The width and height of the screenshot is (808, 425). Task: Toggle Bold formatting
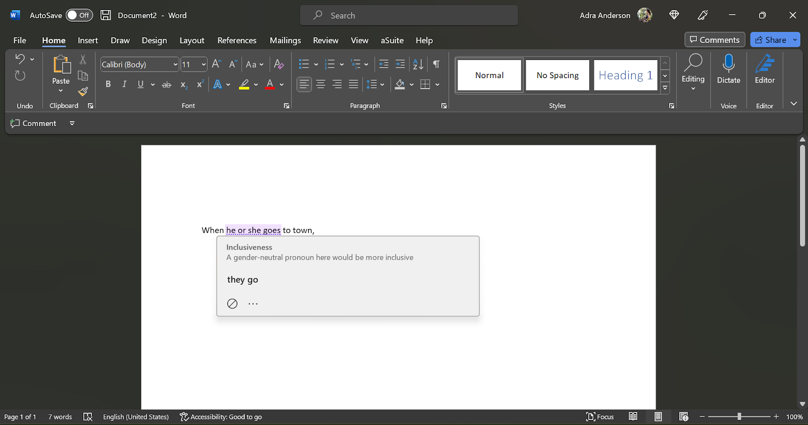pyautogui.click(x=108, y=84)
